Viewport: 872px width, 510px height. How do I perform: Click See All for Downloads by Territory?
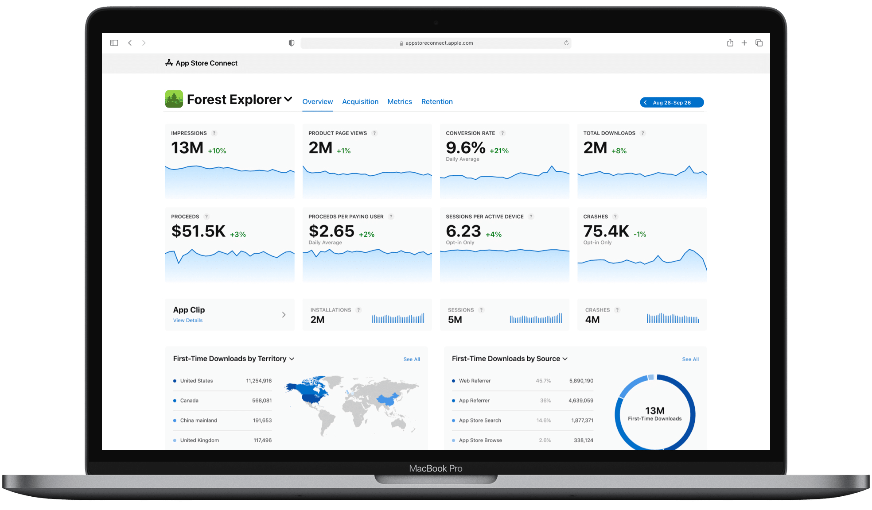(412, 359)
